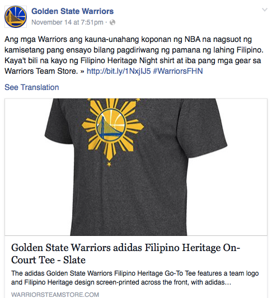
Task: Click the small star below the sun design
Action: (109, 164)
